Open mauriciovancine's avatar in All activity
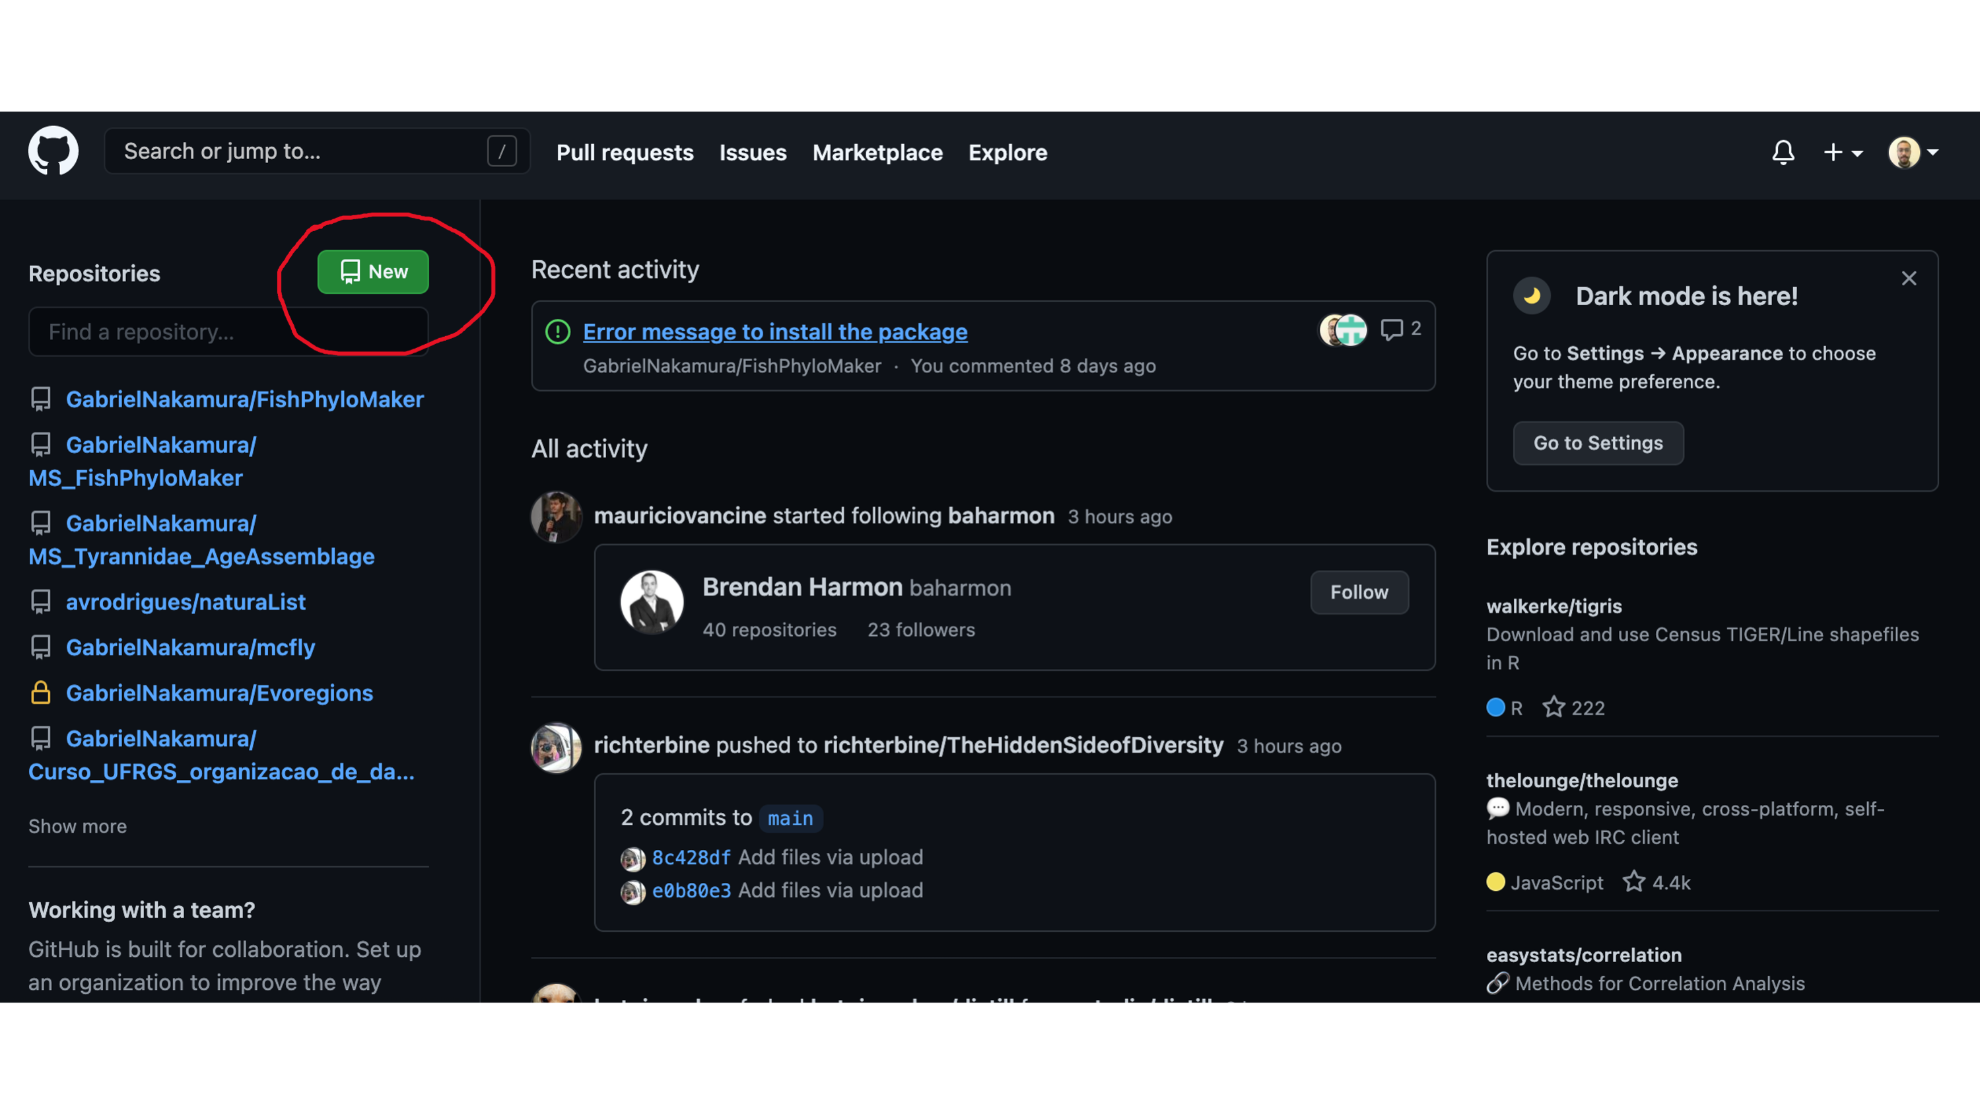 [x=557, y=516]
